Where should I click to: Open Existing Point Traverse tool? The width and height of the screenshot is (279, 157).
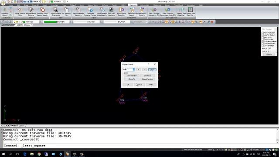point(43,12)
